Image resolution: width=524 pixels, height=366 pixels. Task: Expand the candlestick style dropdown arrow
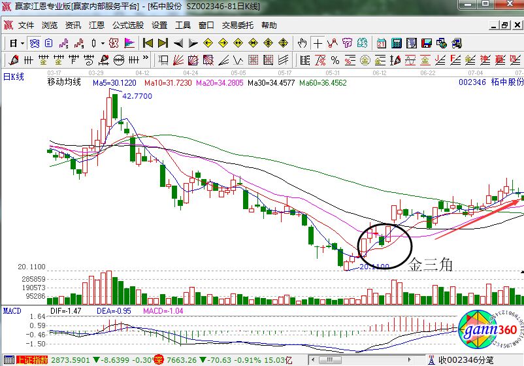[102, 43]
